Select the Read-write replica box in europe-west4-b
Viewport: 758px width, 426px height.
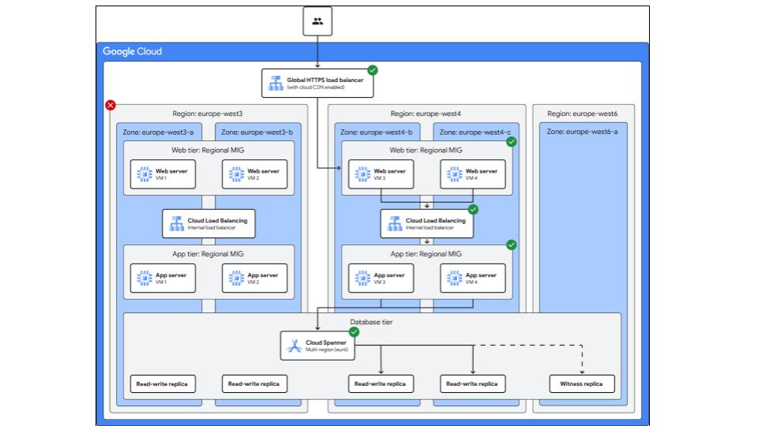381,384
